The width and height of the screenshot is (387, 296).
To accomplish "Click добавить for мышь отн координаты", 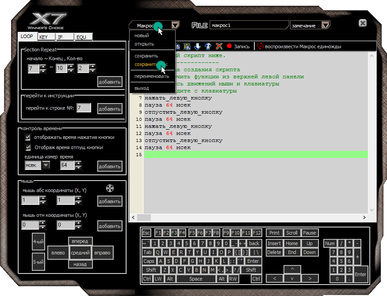I will (x=110, y=226).
